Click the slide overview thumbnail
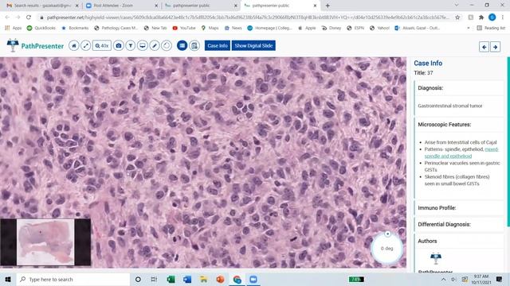Viewport: 510px width, 286px height. click(45, 242)
